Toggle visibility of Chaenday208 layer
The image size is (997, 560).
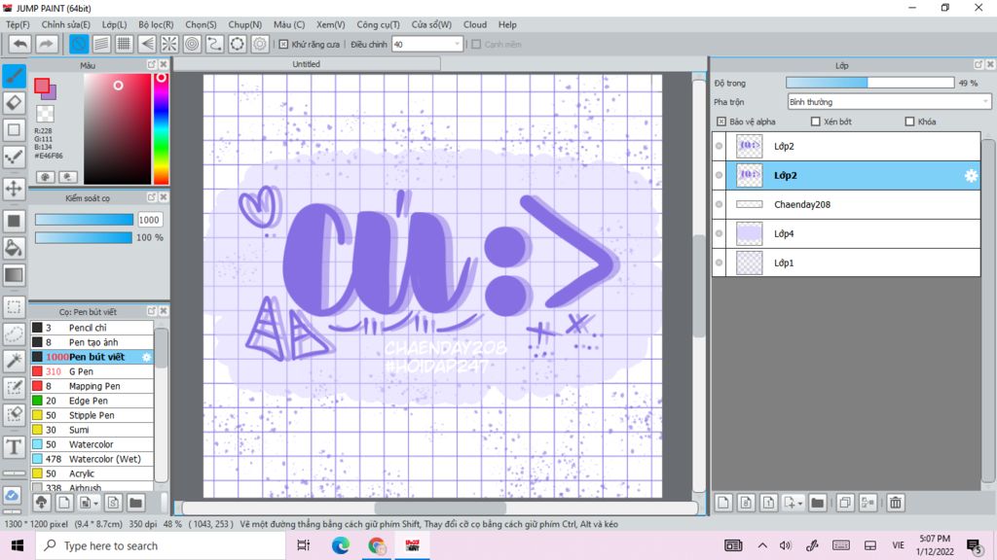(720, 204)
